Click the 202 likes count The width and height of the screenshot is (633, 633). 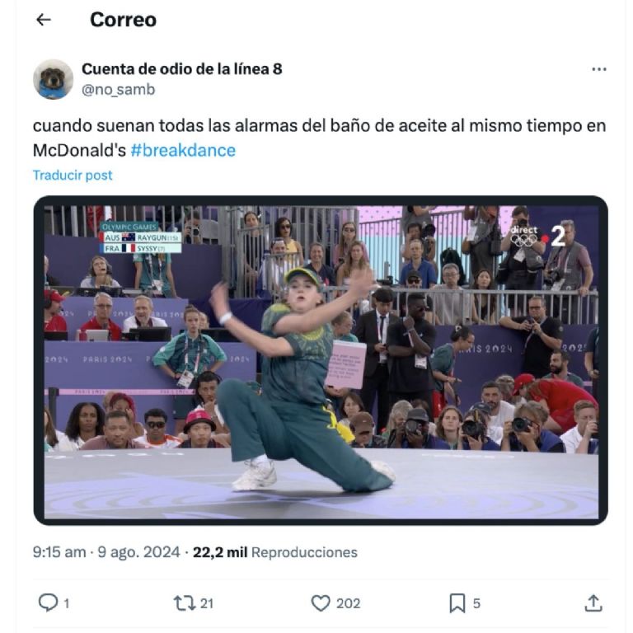(348, 603)
